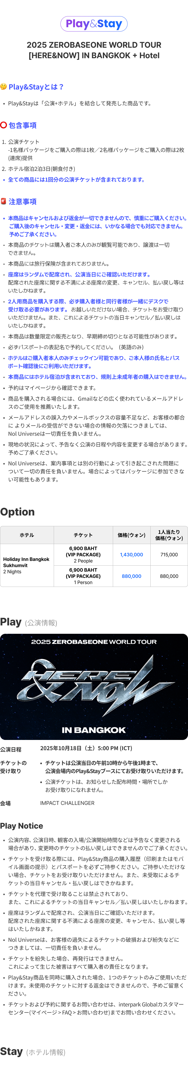
Task: Click the ホテル column header in the Option table
Action: [27, 535]
